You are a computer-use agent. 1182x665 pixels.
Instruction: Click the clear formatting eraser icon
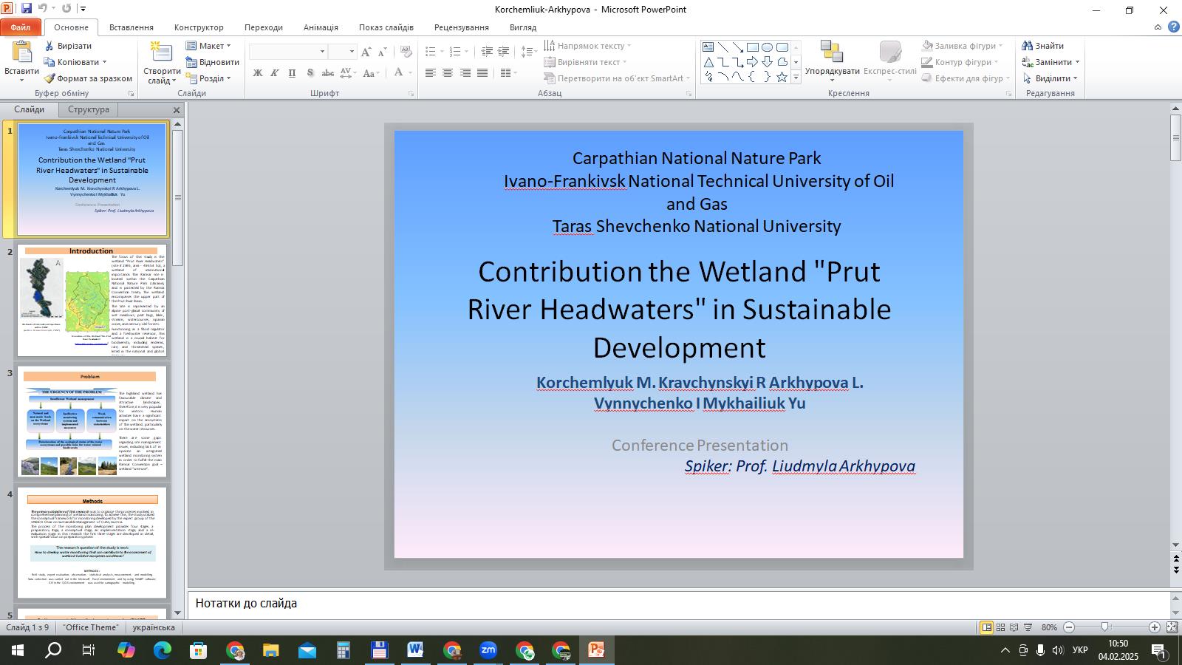(x=406, y=52)
